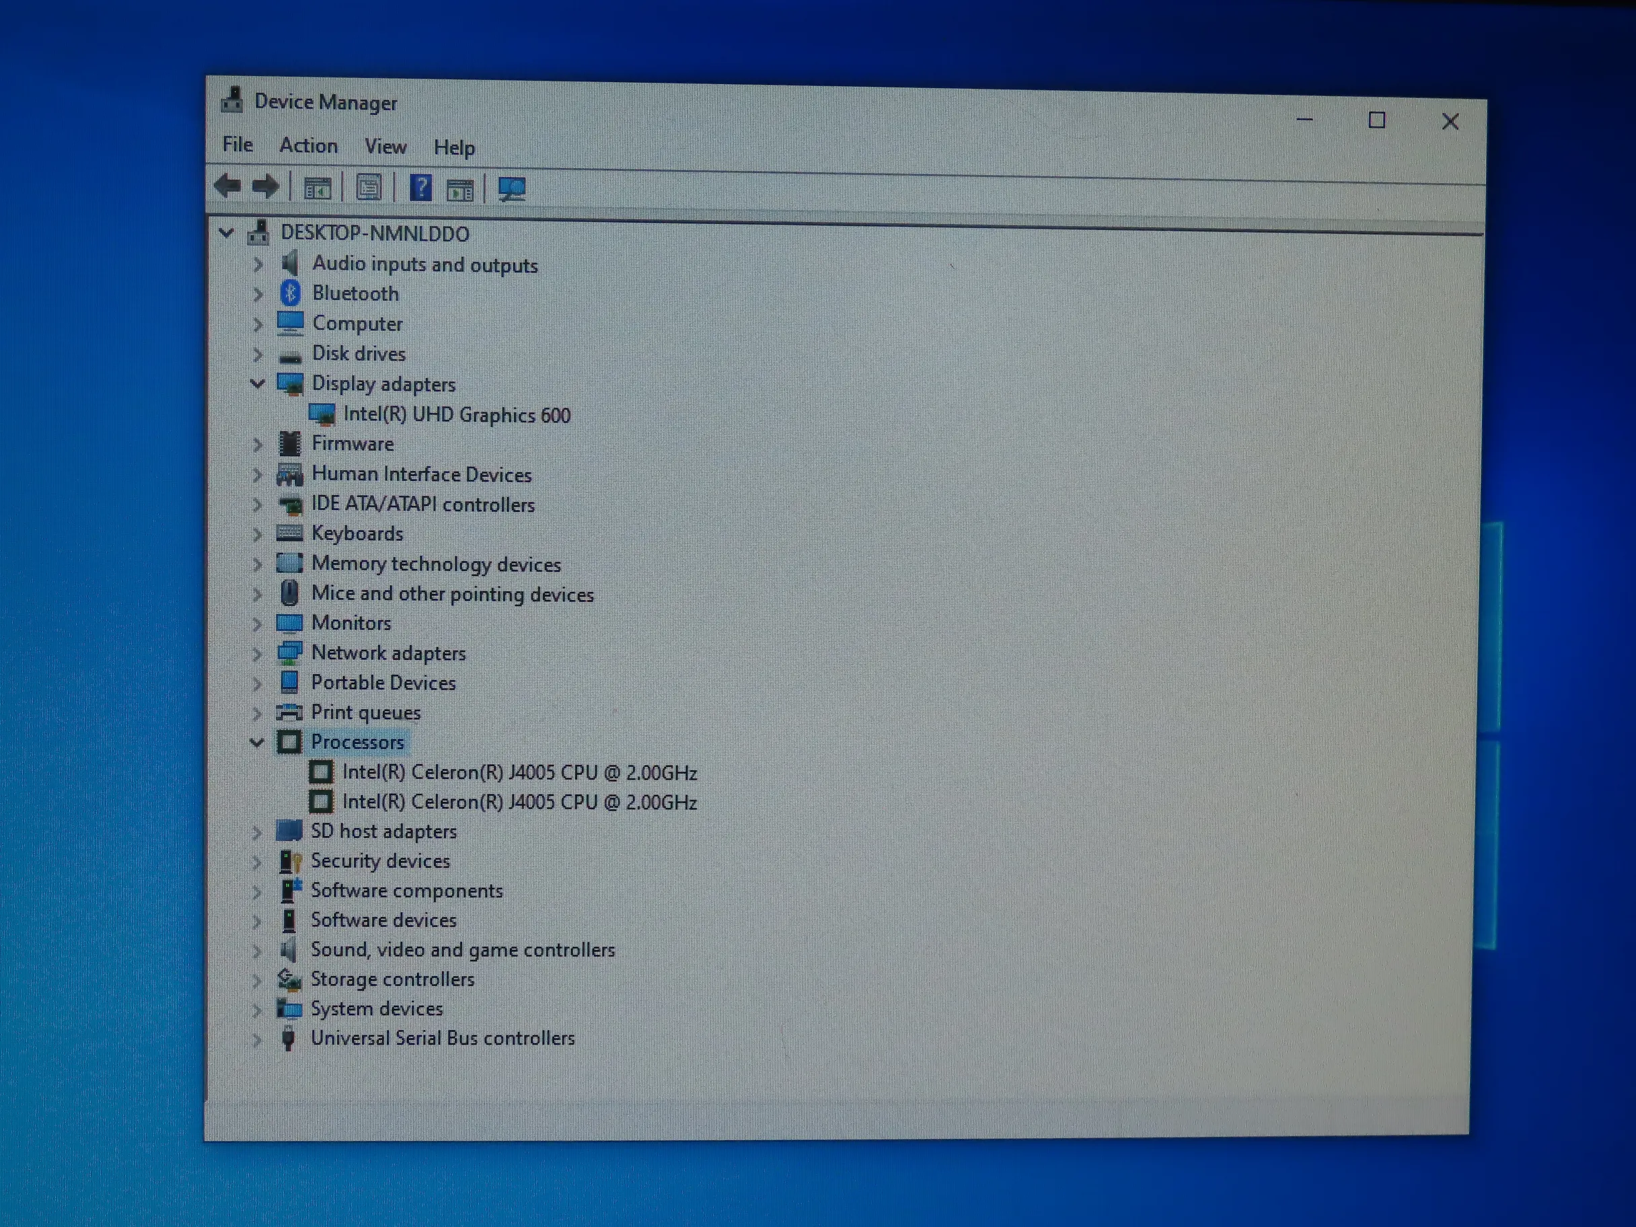1636x1227 pixels.
Task: Collapse the Processors category
Action: pos(257,741)
